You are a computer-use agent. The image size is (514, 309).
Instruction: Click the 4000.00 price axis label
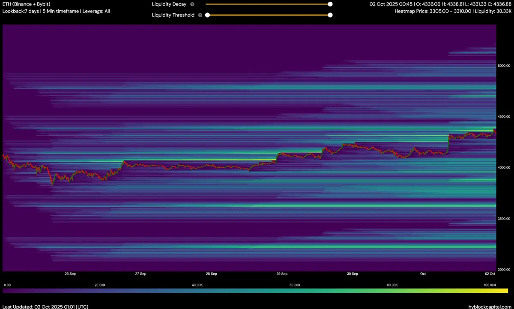tap(504, 168)
